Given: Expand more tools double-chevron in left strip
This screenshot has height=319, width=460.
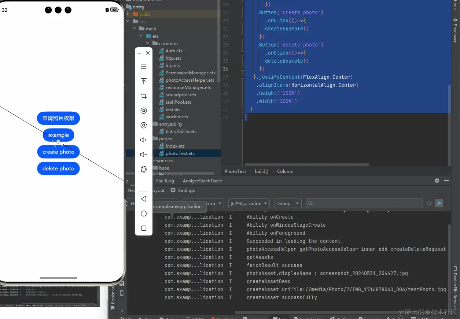Looking at the screenshot, I should coord(122,311).
